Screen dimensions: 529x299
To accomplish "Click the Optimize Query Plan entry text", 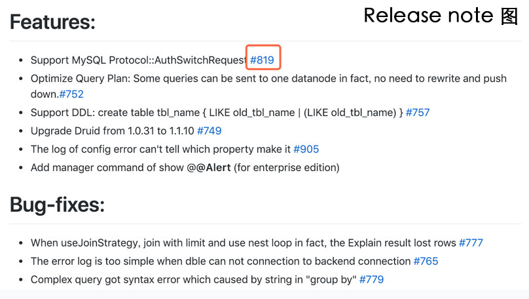I will (262, 79).
